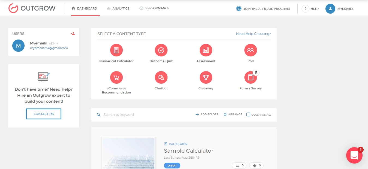Enable the Collapse All checkbox

248,114
